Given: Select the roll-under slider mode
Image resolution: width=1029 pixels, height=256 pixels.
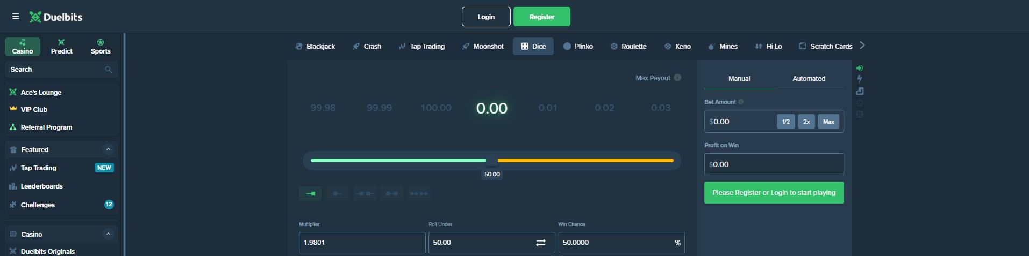Looking at the screenshot, I should [x=310, y=193].
